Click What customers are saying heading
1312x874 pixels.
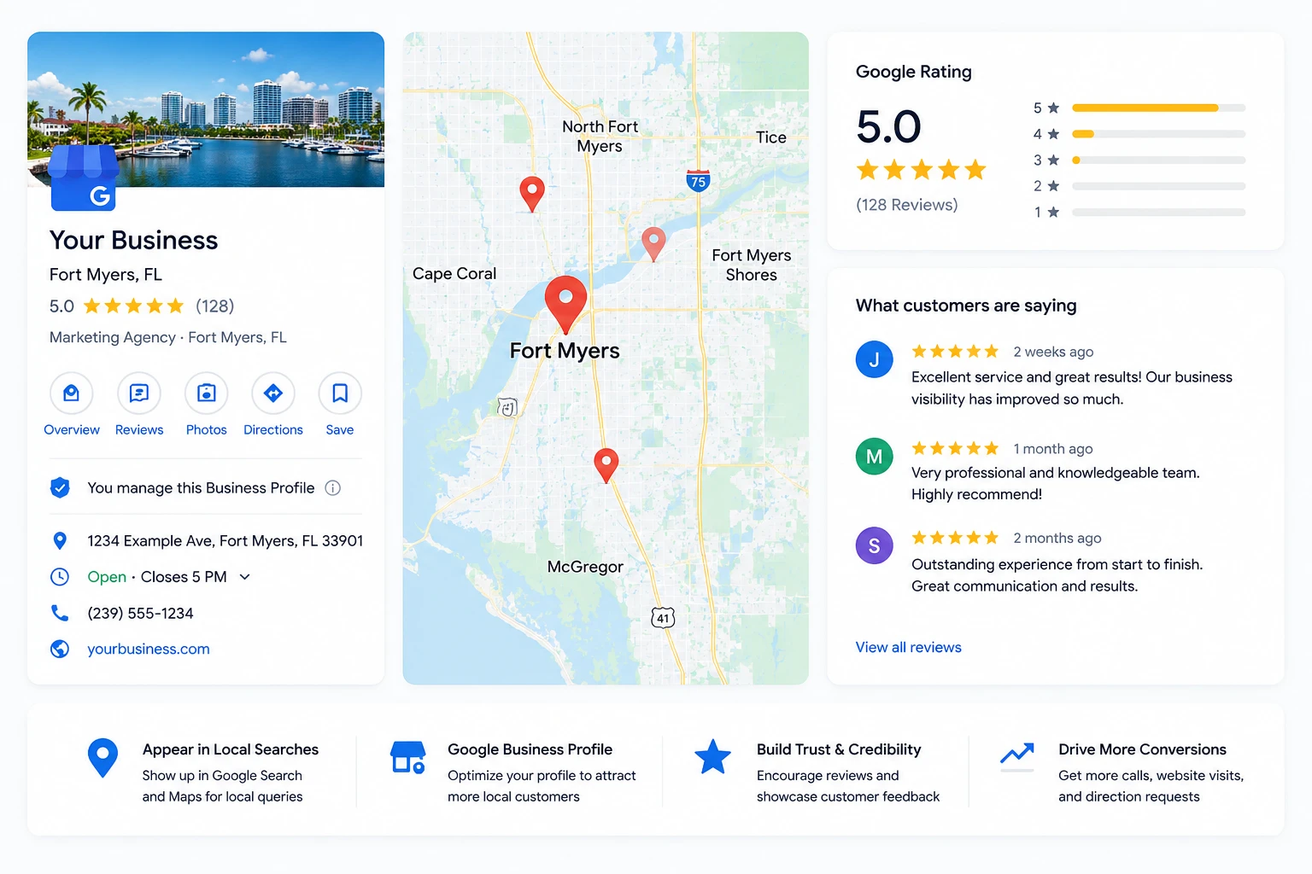click(966, 306)
